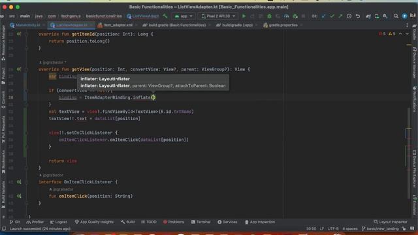Open the 4 spaces indent setting dropdown
418x235 pixels.
(350, 228)
